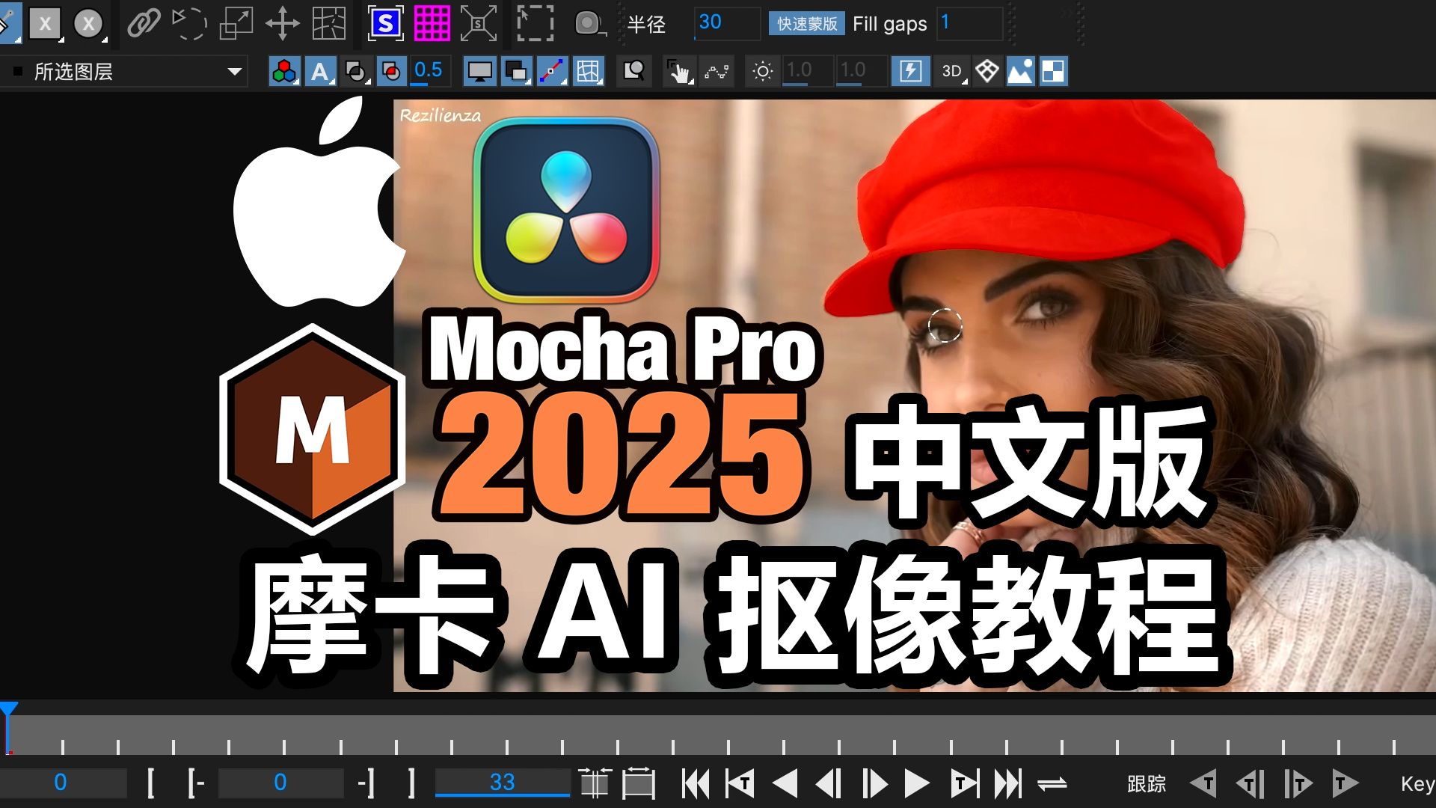Select the four-arrow move tool
This screenshot has width=1436, height=808.
coord(283,24)
